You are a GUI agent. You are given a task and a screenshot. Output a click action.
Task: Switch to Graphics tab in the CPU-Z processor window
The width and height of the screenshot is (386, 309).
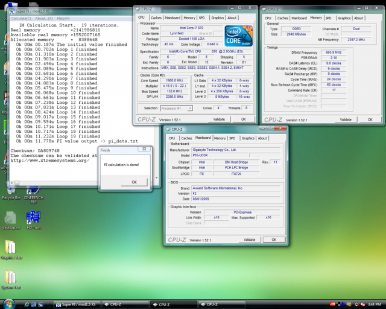(x=218, y=18)
